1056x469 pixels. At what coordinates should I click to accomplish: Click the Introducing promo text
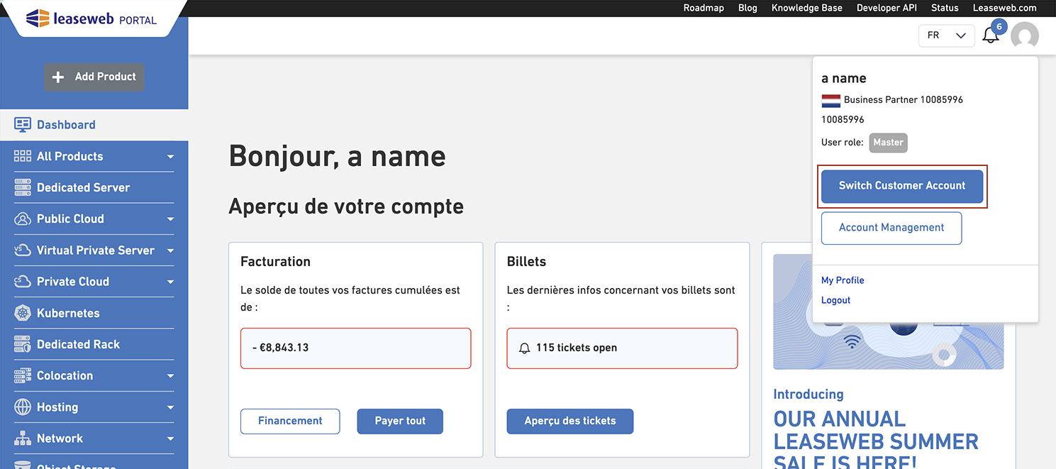[808, 394]
